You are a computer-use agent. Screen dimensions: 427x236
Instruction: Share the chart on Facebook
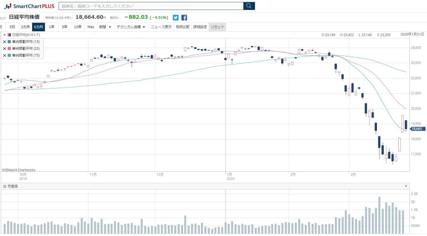click(x=184, y=18)
